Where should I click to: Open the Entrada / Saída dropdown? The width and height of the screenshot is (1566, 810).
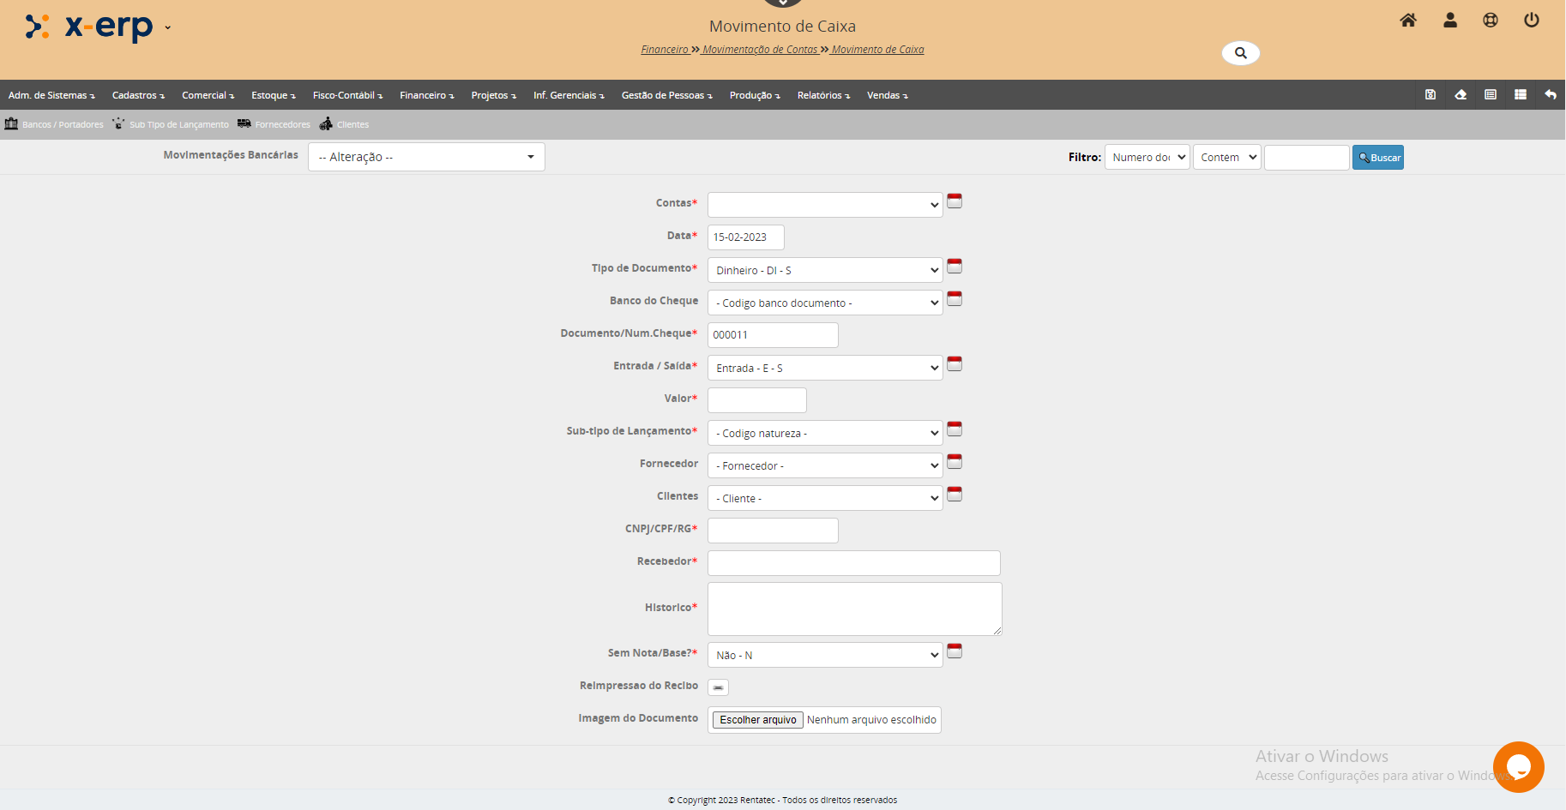pyautogui.click(x=824, y=369)
